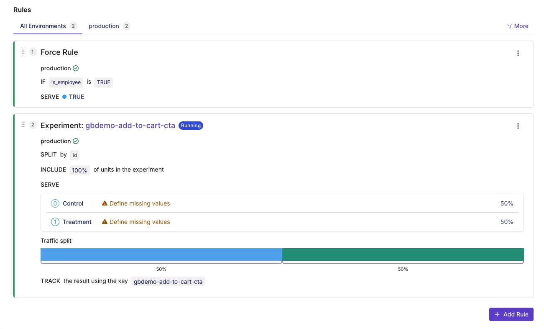Click the gbdemo-add-to-cart-cta tracking key chip
The width and height of the screenshot is (544, 329).
coord(168,282)
